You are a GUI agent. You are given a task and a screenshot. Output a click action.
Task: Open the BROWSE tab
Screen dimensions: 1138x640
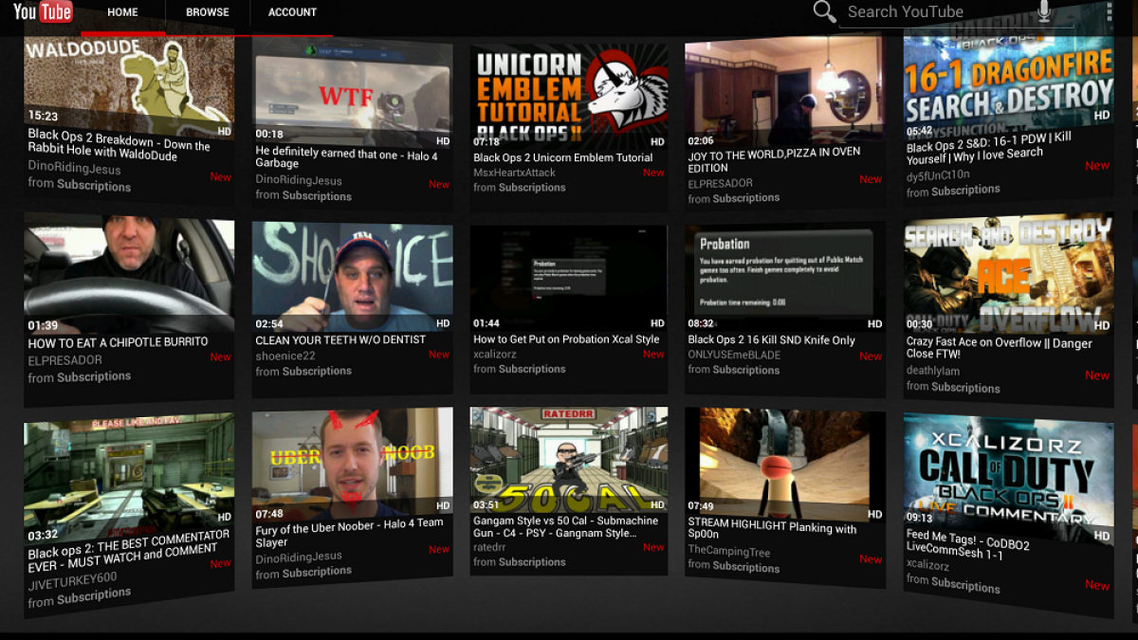207,12
